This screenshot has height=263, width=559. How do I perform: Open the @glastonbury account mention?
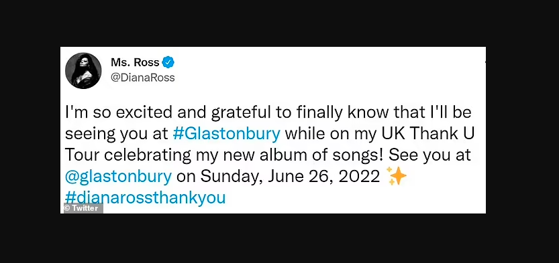click(118, 178)
